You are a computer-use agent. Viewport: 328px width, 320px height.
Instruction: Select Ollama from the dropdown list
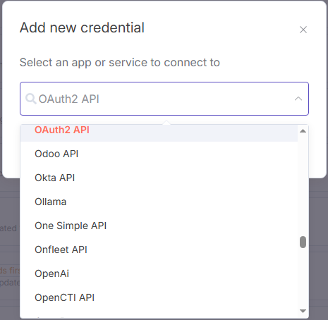(x=159, y=202)
